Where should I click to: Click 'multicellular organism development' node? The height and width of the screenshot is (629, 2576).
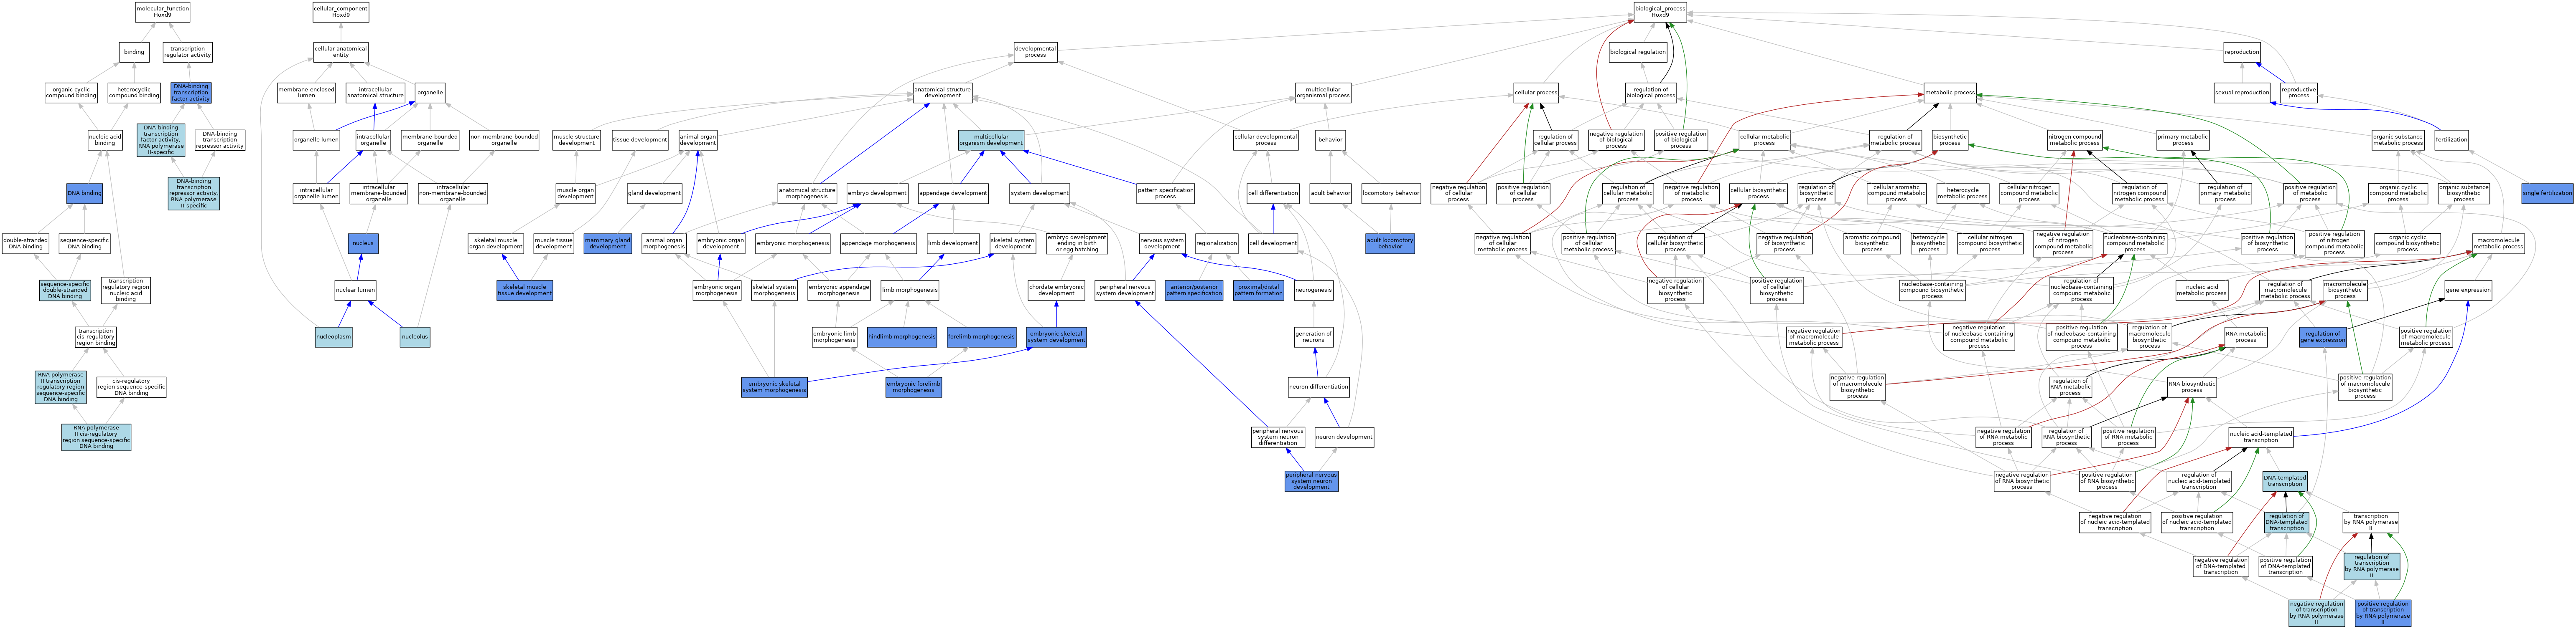(x=991, y=140)
